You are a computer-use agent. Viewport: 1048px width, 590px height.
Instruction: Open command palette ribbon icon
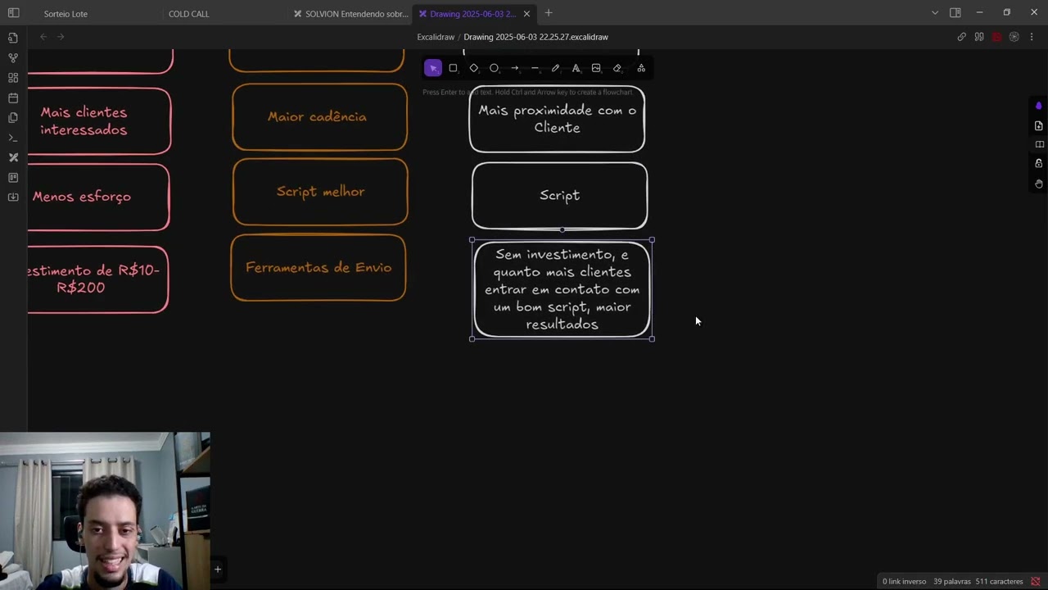pos(13,138)
